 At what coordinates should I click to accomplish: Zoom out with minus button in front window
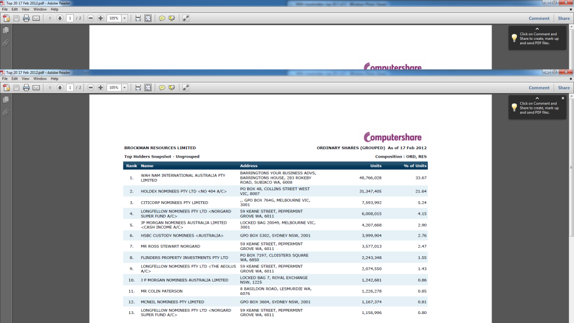[90, 87]
